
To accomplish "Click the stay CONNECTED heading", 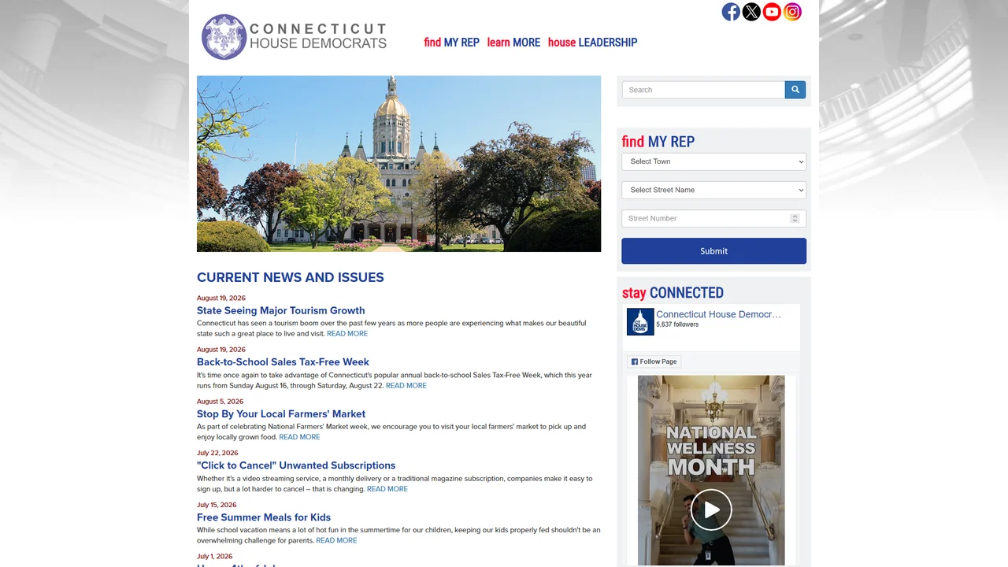I will [x=673, y=293].
